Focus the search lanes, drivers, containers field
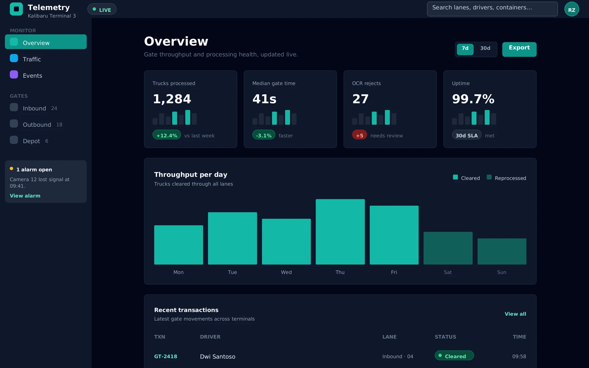 (x=492, y=9)
